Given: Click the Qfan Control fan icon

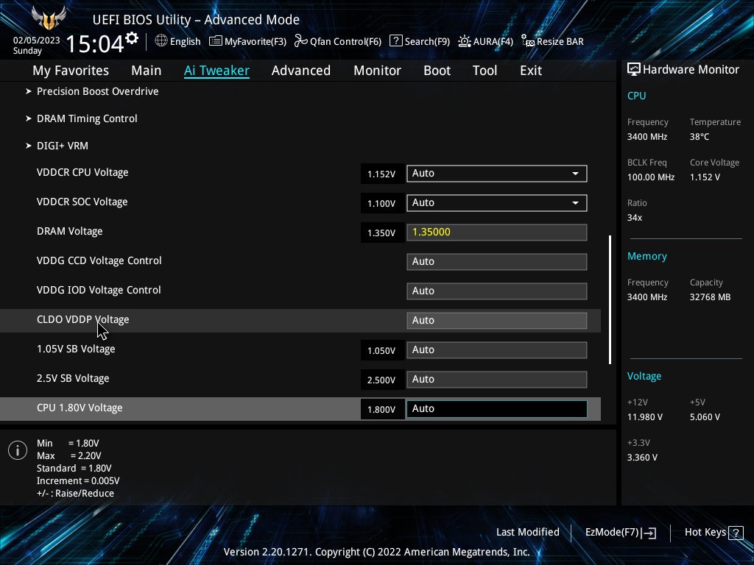Looking at the screenshot, I should (300, 41).
